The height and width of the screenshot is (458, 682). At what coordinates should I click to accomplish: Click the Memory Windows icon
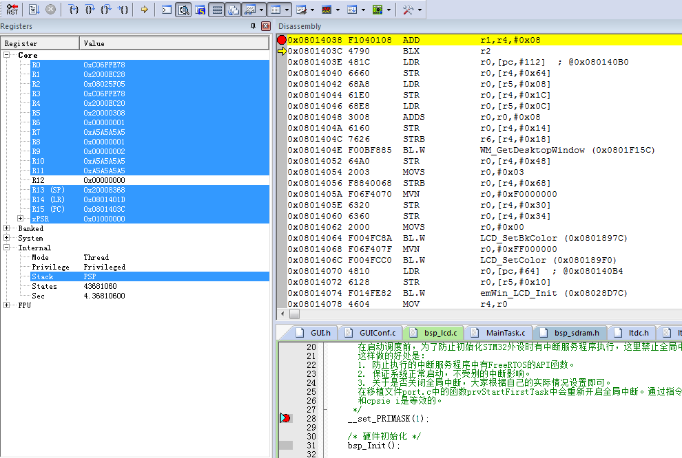[276, 10]
